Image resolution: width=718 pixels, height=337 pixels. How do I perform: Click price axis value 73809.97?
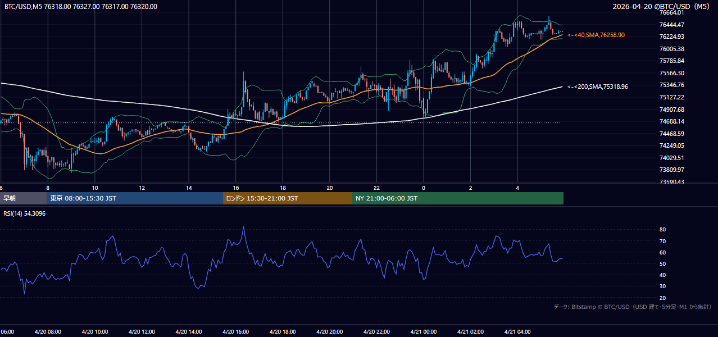pyautogui.click(x=671, y=170)
